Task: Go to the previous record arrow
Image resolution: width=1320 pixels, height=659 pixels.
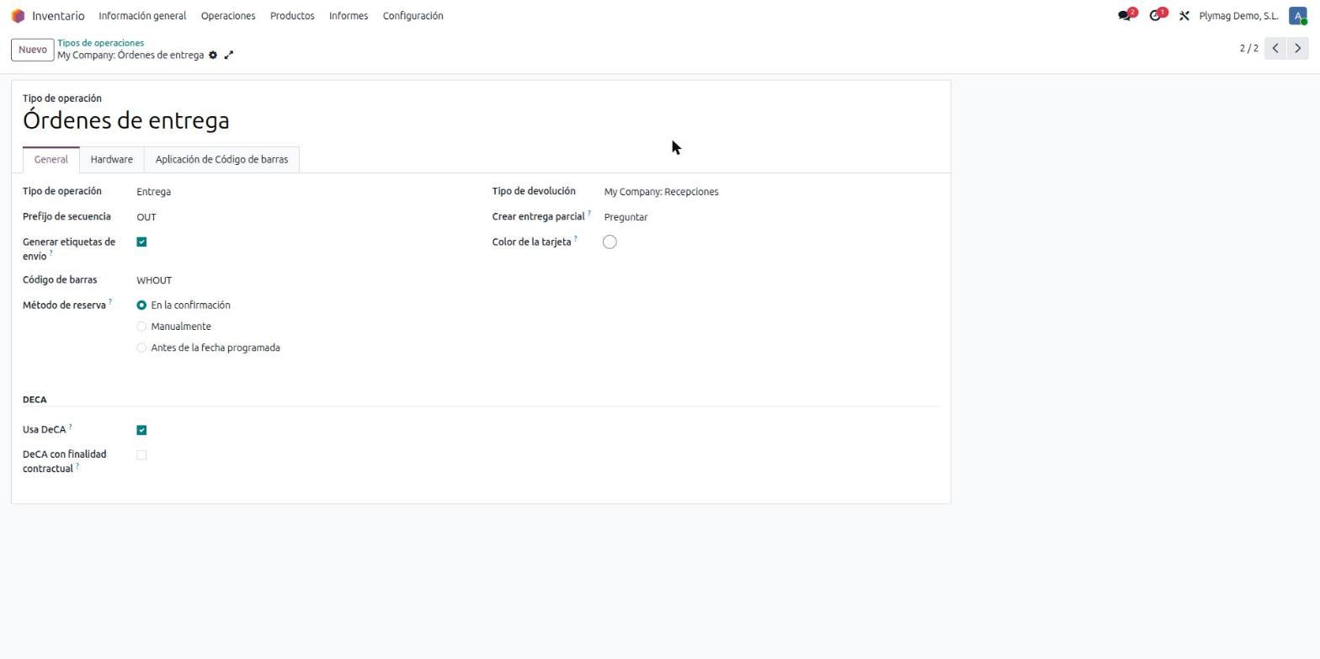Action: click(x=1275, y=48)
